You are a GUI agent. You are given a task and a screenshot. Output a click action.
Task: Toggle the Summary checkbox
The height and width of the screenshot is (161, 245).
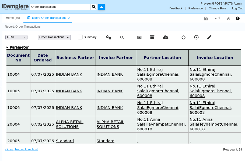[80, 37]
